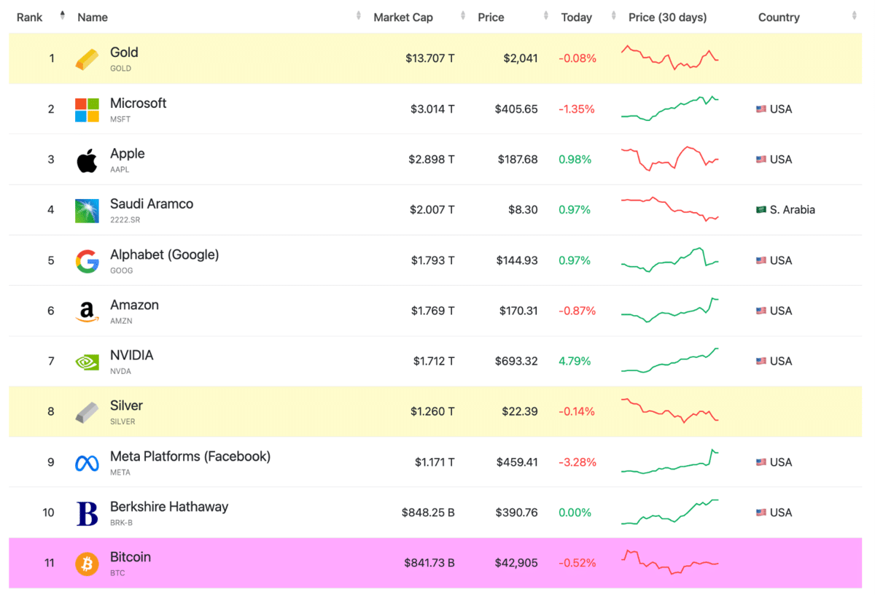Image resolution: width=875 pixels, height=595 pixels.
Task: Click Saudi Aramco's 30-day price chart
Action: point(670,209)
